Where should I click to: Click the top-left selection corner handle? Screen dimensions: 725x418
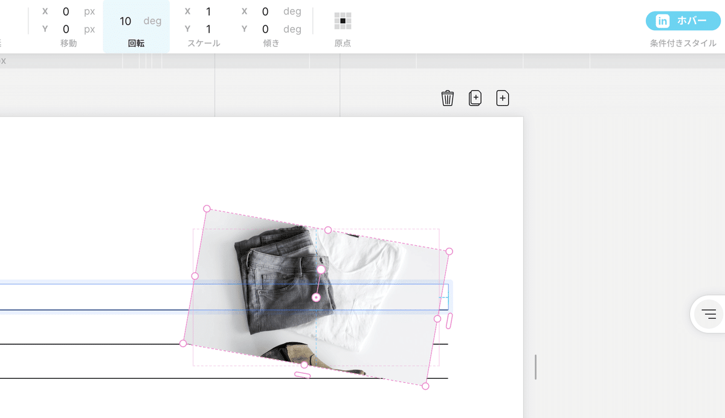pos(207,208)
